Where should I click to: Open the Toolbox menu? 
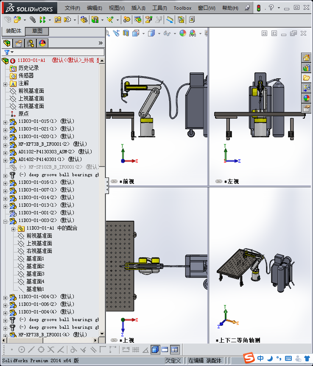[x=182, y=8]
